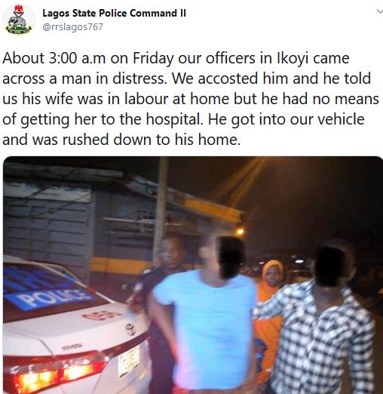Click the Toyota logo on the car trunk
Viewport: 383px width, 394px height.
130,330
